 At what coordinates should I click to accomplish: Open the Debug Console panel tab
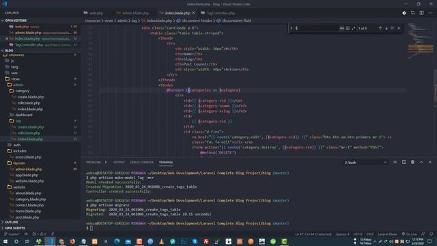tap(142, 163)
